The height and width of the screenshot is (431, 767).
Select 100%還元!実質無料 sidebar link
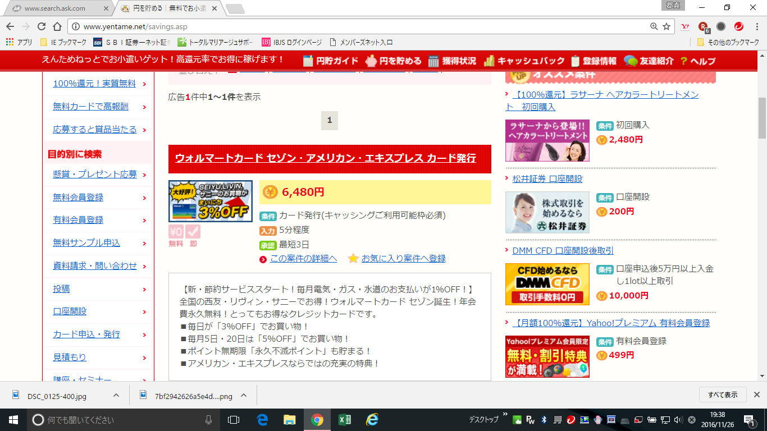tap(94, 84)
